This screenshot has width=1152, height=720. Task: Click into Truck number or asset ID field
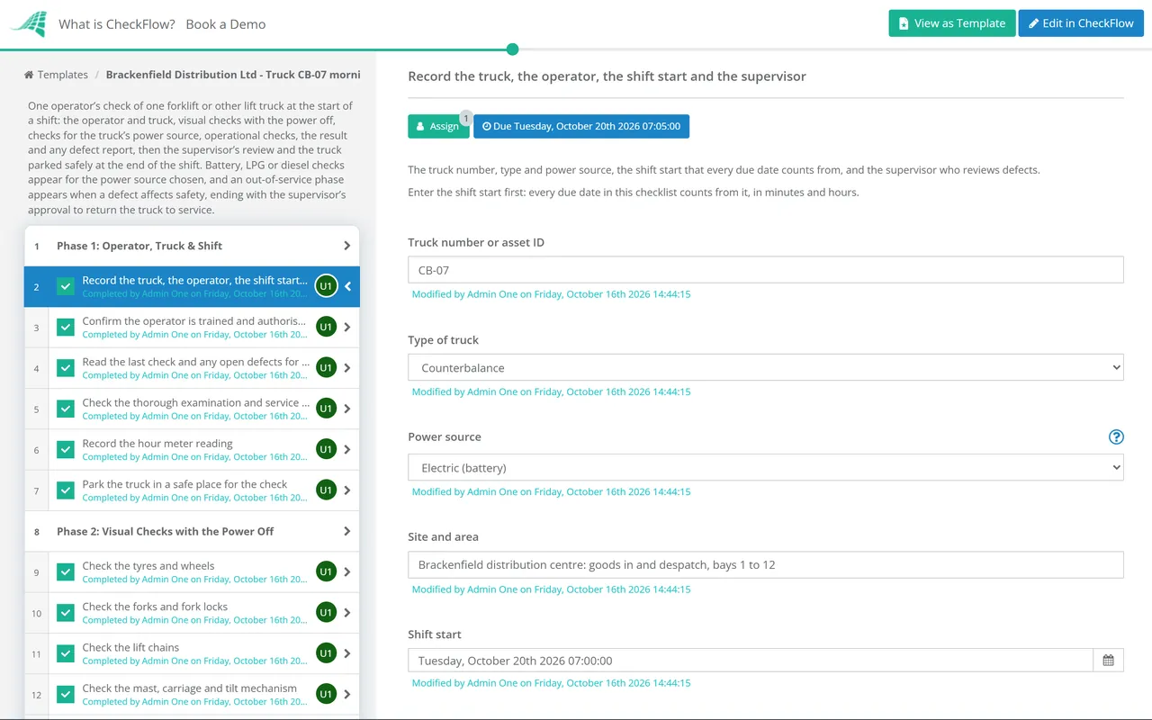766,270
